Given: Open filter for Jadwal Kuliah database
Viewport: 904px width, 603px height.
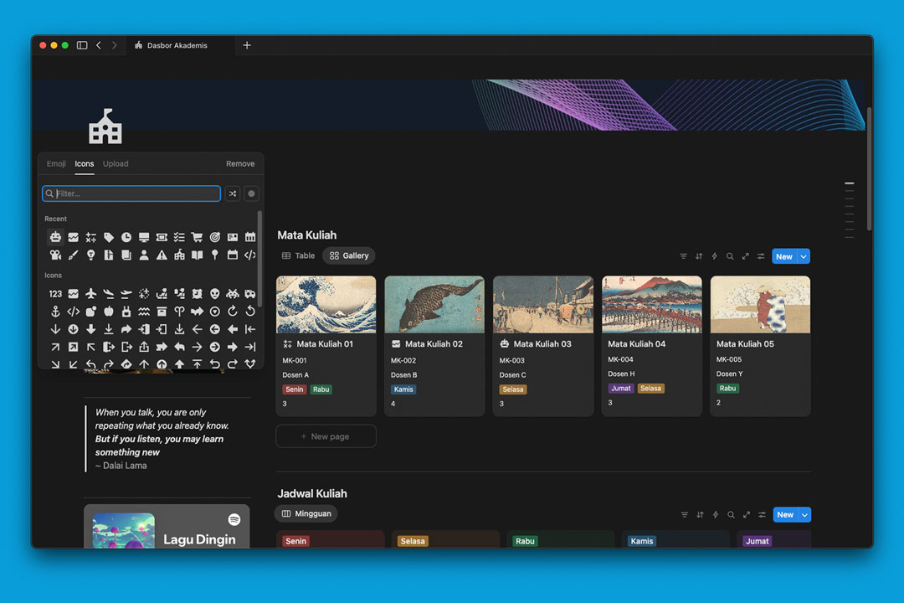Looking at the screenshot, I should (685, 515).
